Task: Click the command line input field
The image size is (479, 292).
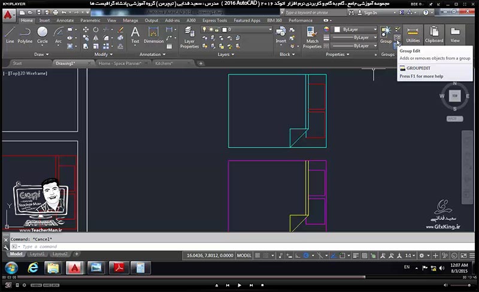Action: [243, 247]
